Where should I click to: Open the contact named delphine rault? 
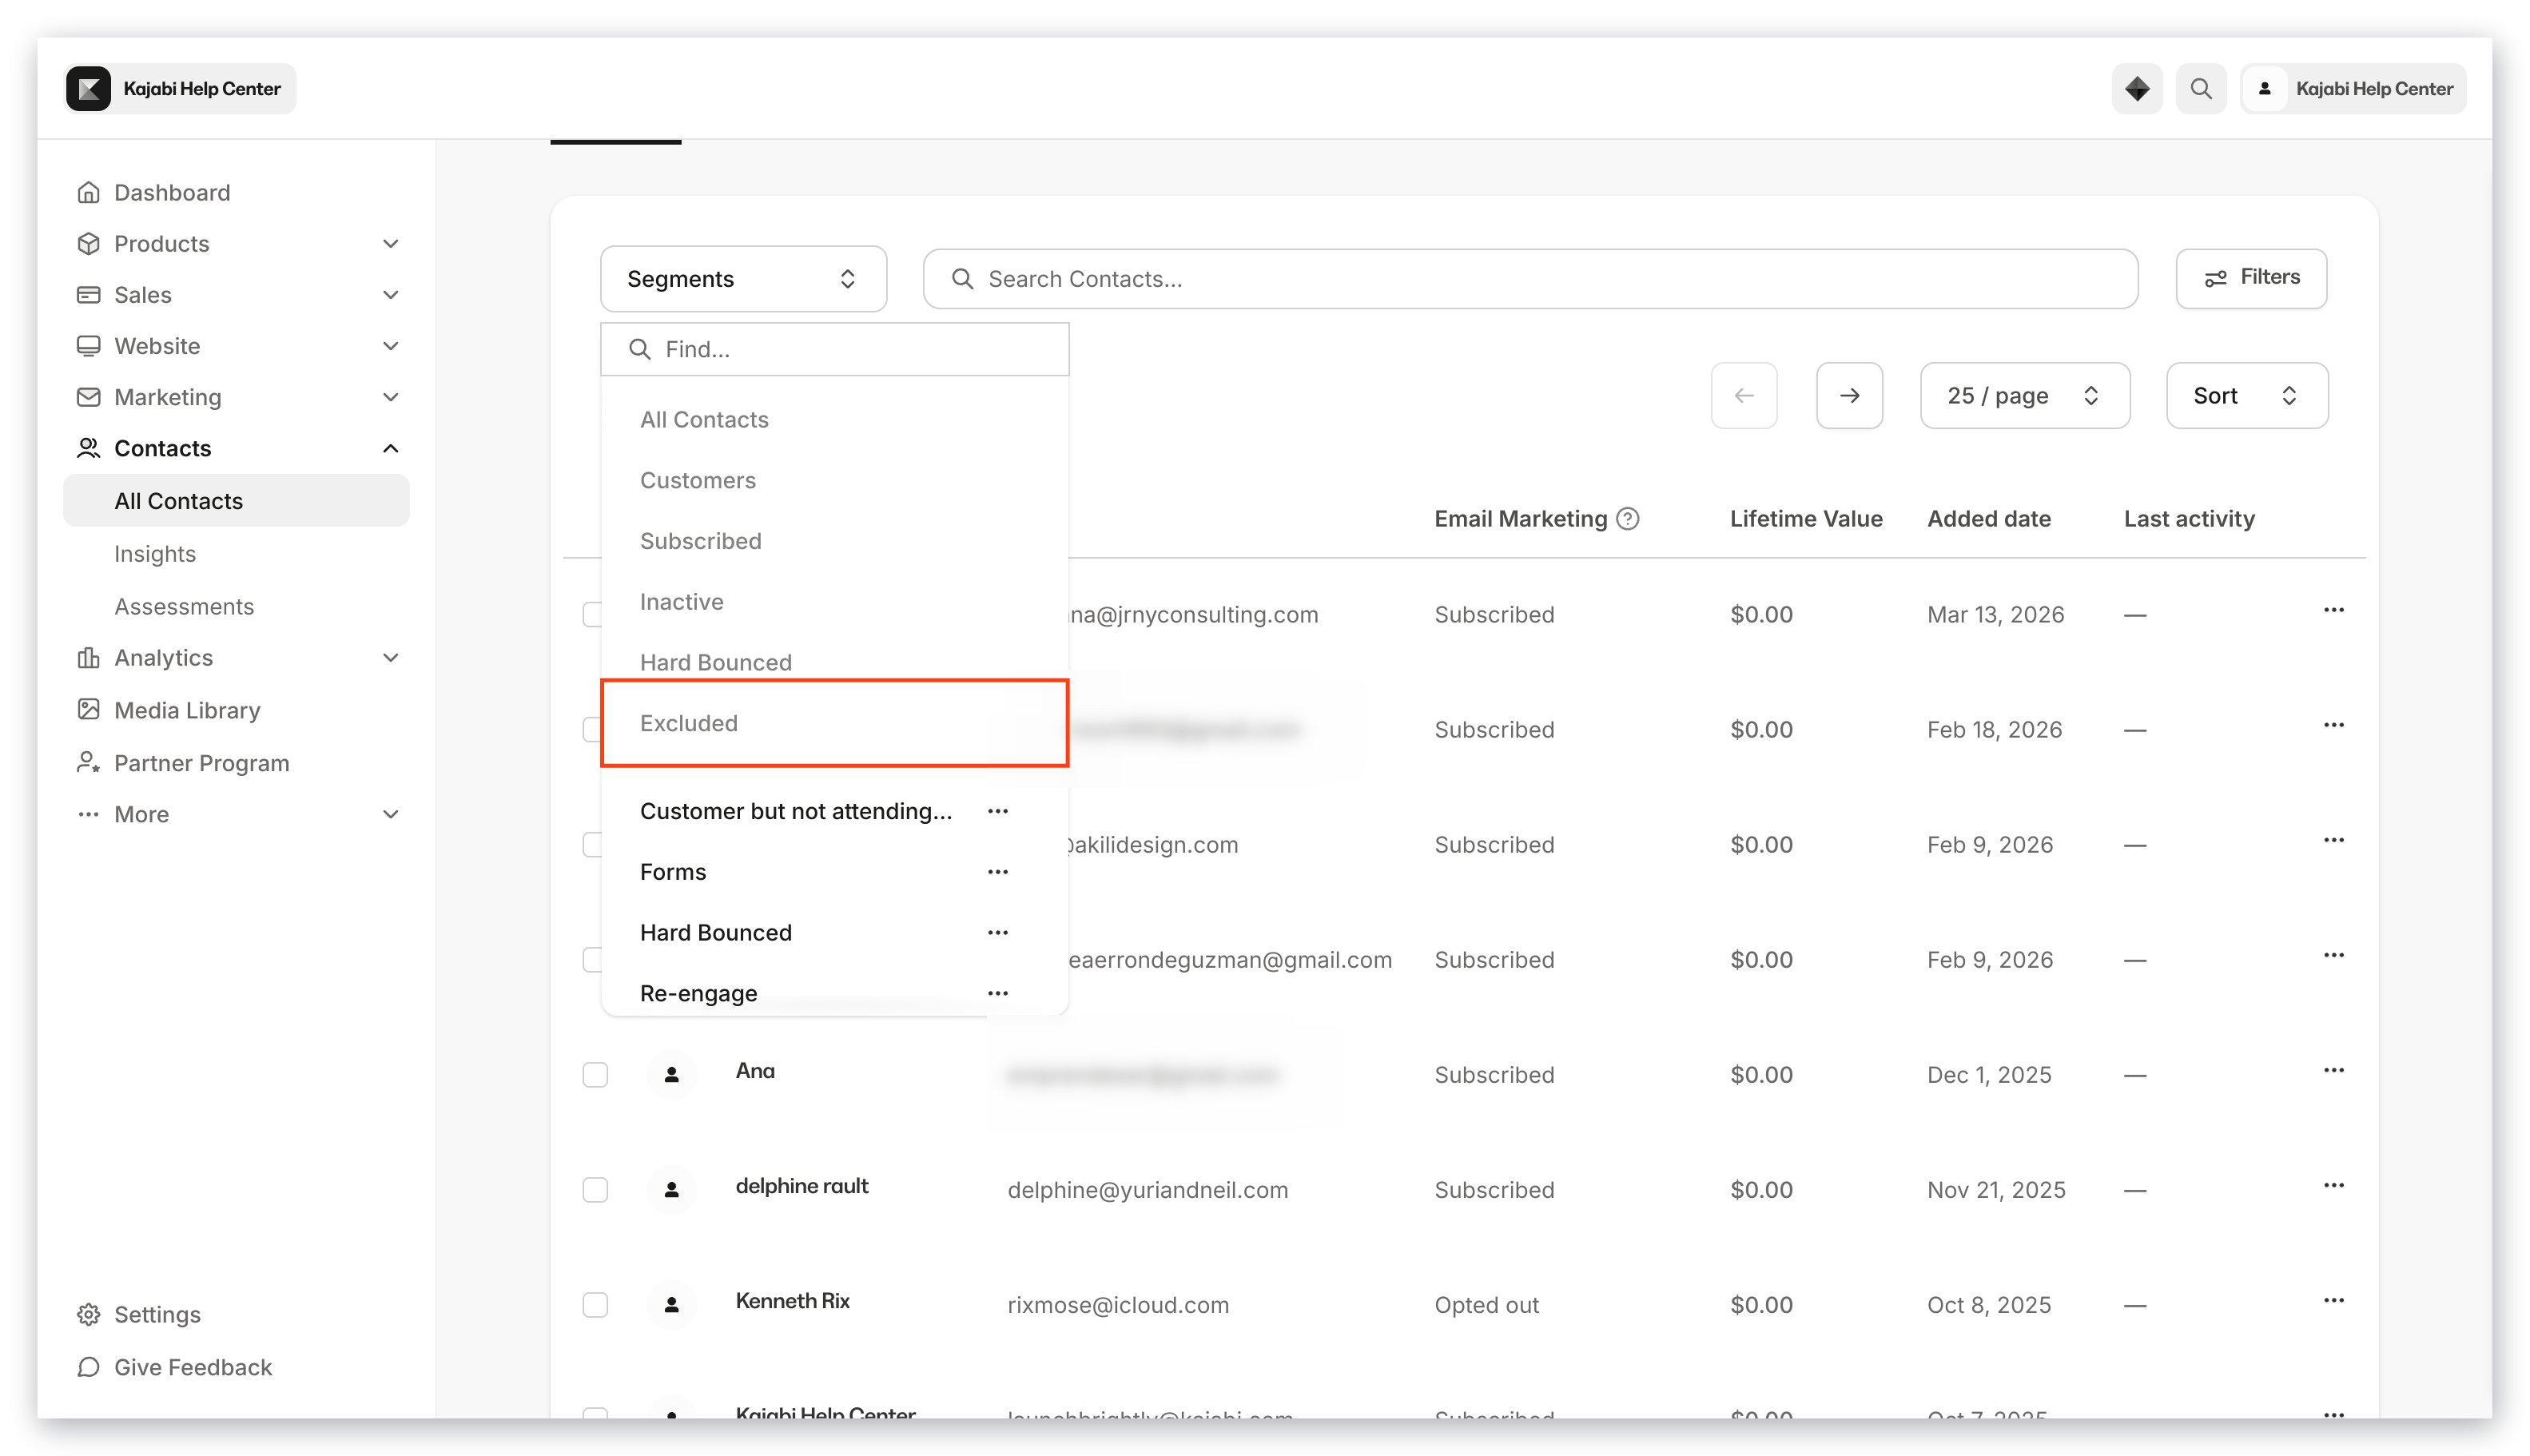point(802,1186)
